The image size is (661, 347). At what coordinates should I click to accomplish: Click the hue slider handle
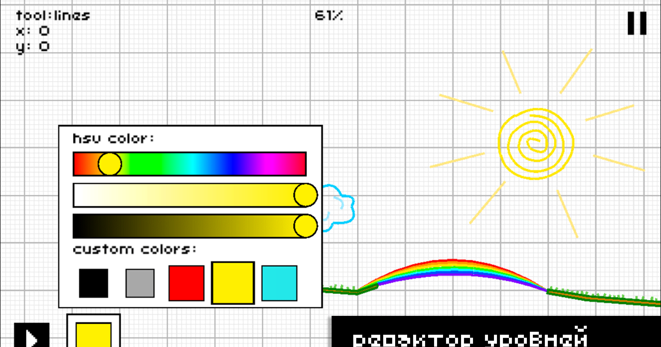pos(110,164)
